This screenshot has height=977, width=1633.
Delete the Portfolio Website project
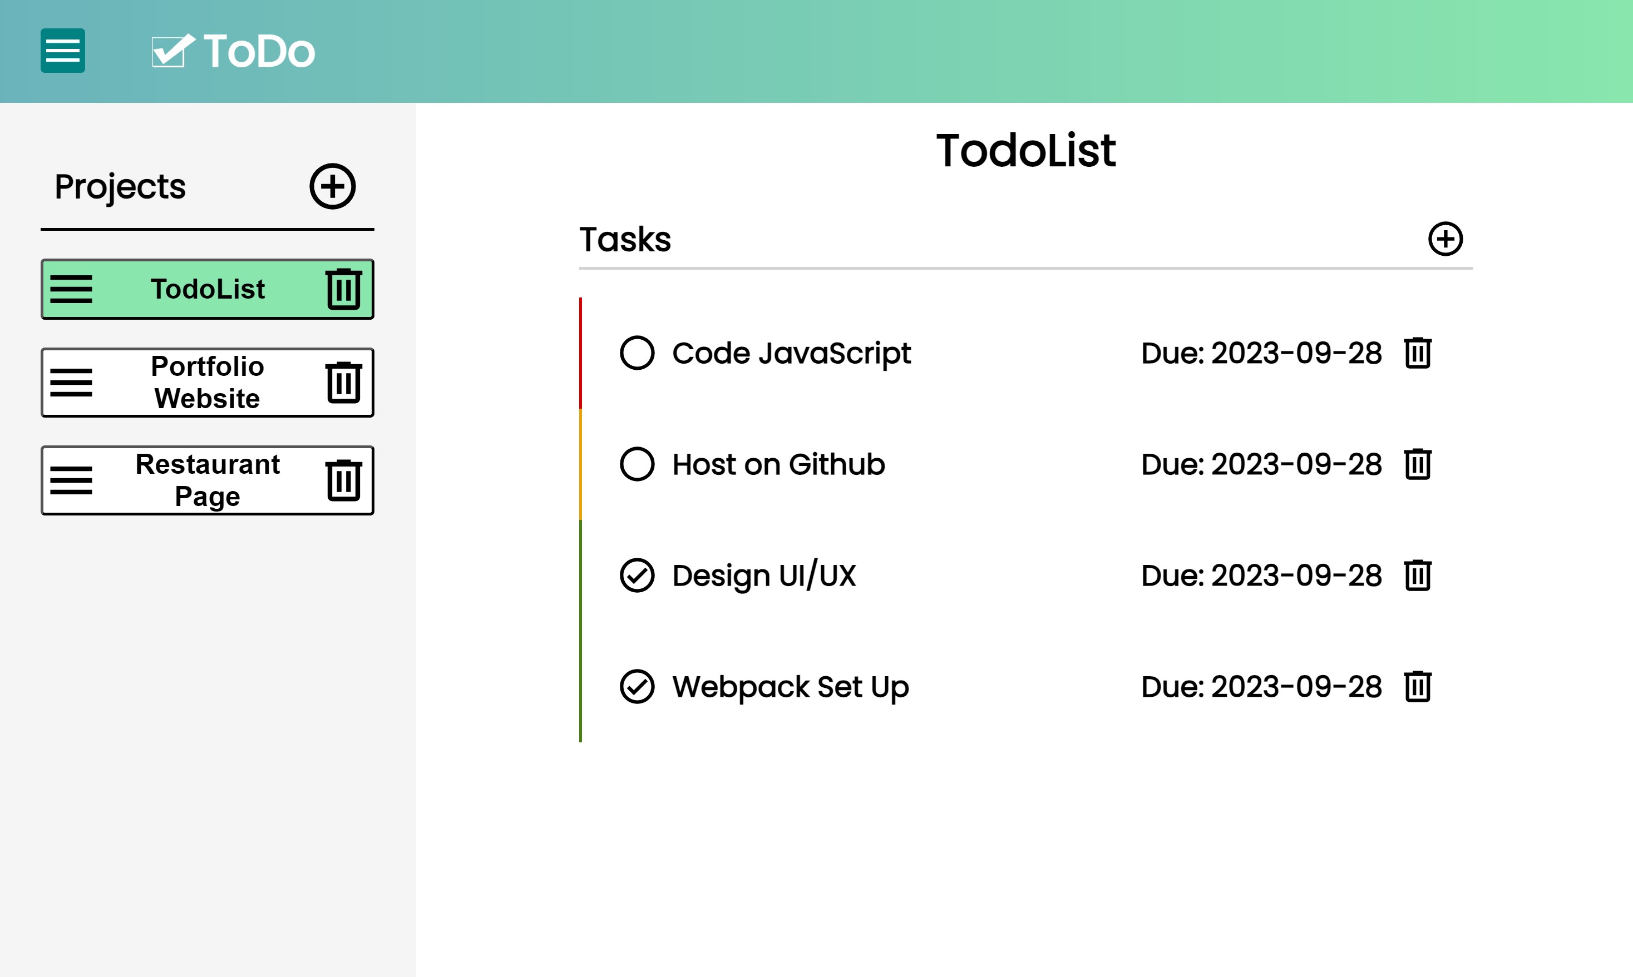[344, 383]
